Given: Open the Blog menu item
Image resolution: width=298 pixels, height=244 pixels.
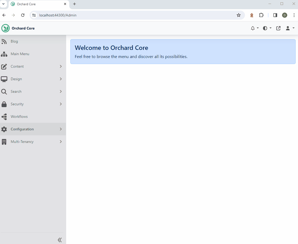Looking at the screenshot, I should click(x=33, y=41).
